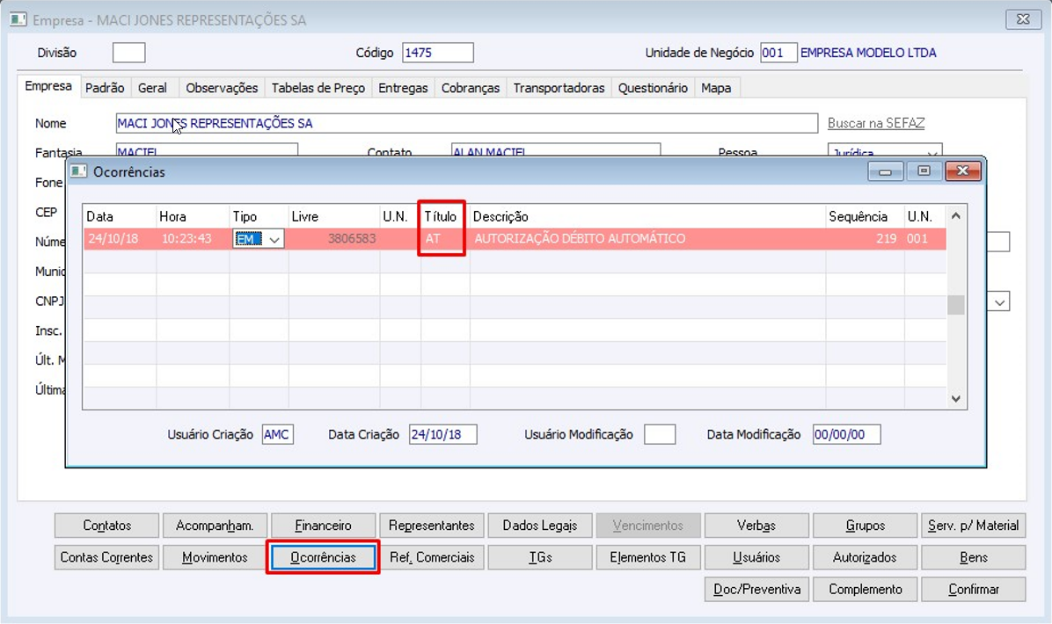The height and width of the screenshot is (624, 1052).
Task: Open the Pessoa Jurídica dropdown
Action: click(x=931, y=153)
